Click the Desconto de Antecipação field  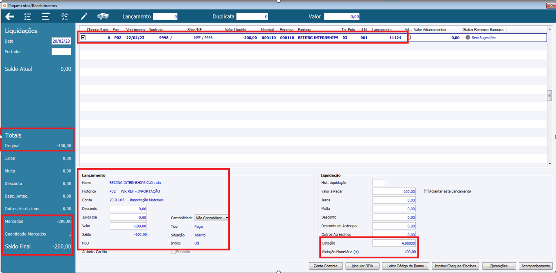tap(394, 226)
